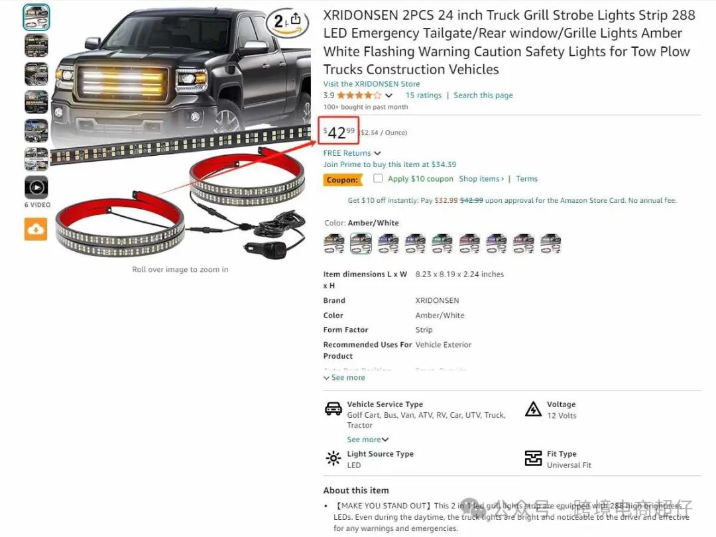Click the Light Source Type sun icon
The height and width of the screenshot is (537, 716).
pos(333,458)
